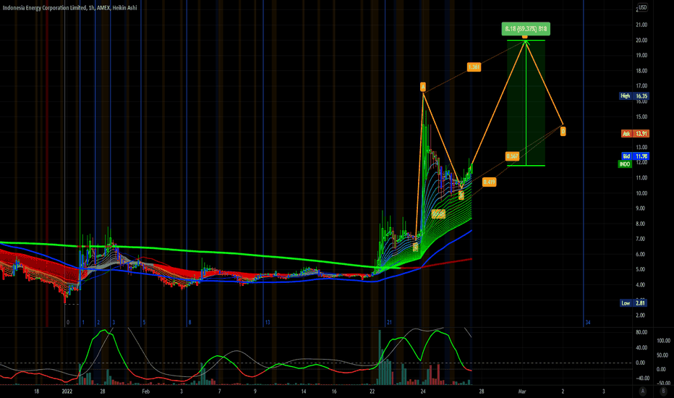The image size is (674, 398).
Task: Select Fibonacci time zone marker 34
Action: tap(588, 322)
